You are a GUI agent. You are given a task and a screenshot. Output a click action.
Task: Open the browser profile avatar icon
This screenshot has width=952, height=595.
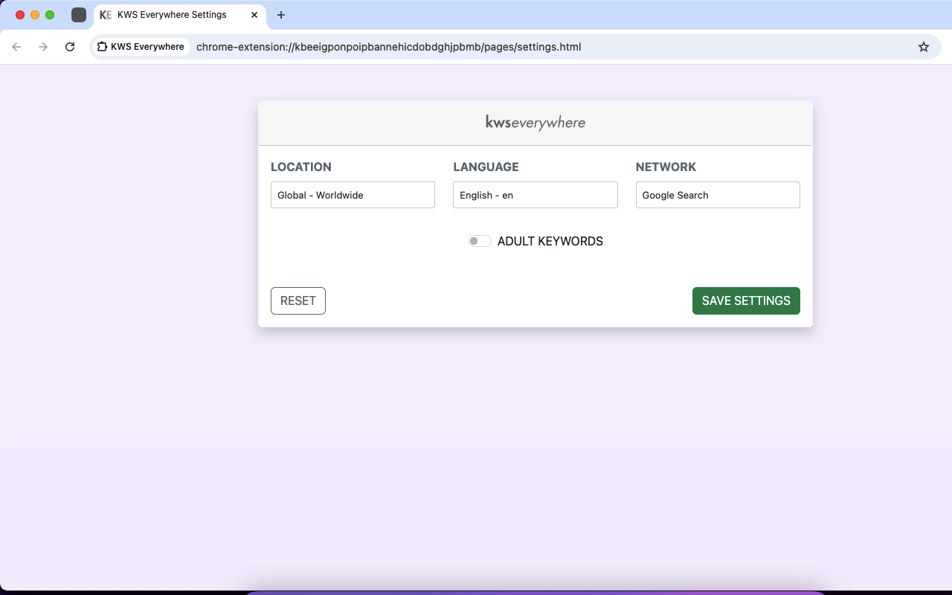pyautogui.click(x=78, y=14)
